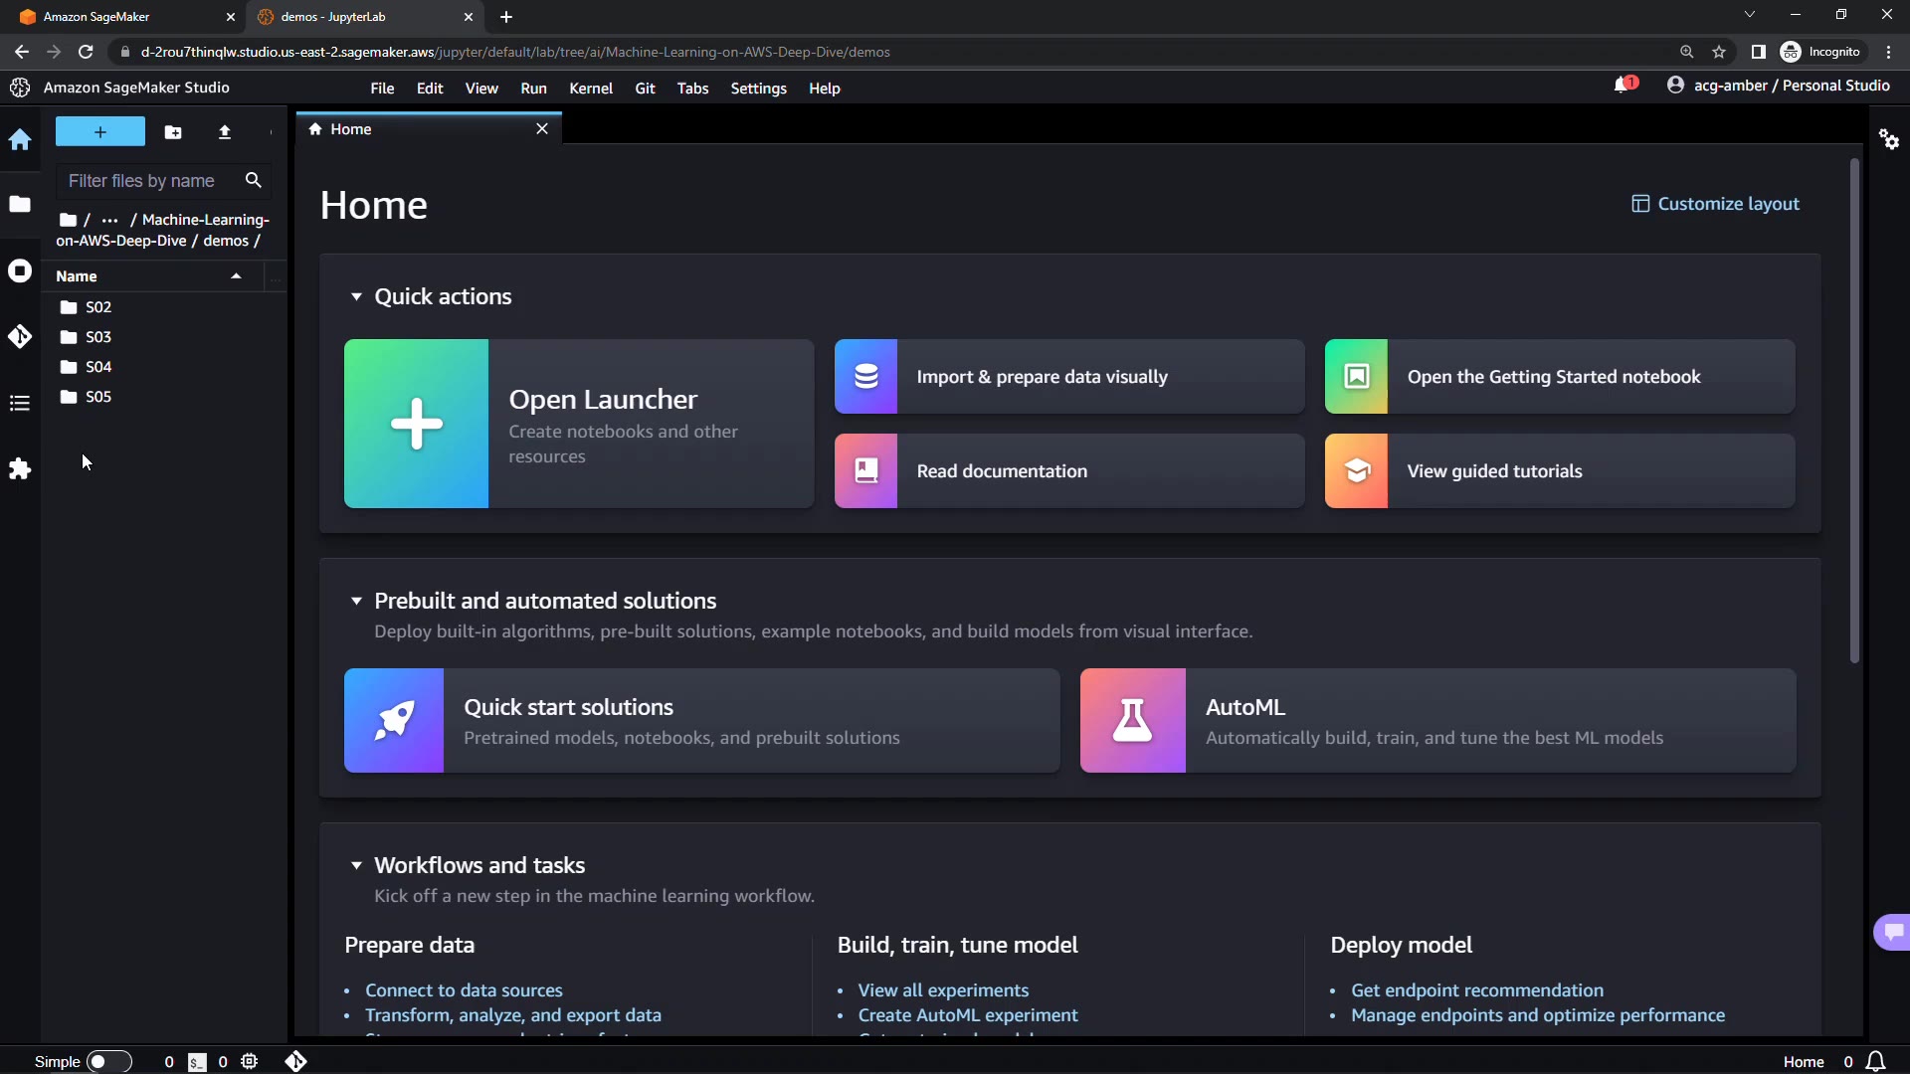The width and height of the screenshot is (1910, 1074).
Task: Open the Extension Manager puzzle icon
Action: [x=20, y=469]
